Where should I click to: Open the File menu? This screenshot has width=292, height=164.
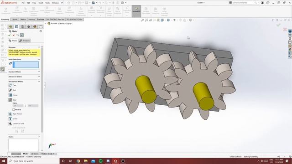click(x=23, y=3)
